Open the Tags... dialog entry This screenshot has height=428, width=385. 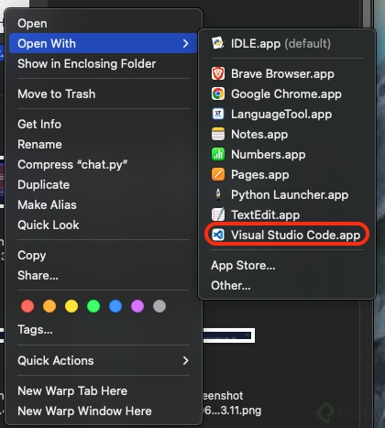point(104,329)
